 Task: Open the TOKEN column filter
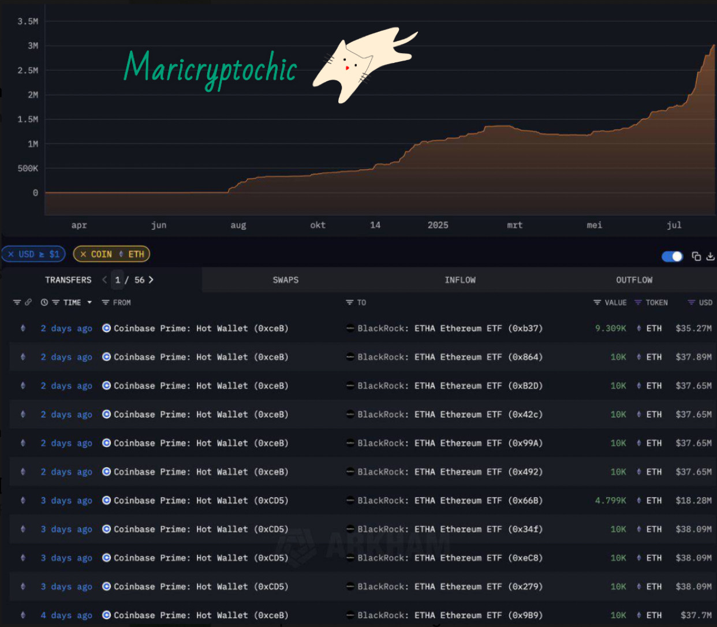click(638, 303)
